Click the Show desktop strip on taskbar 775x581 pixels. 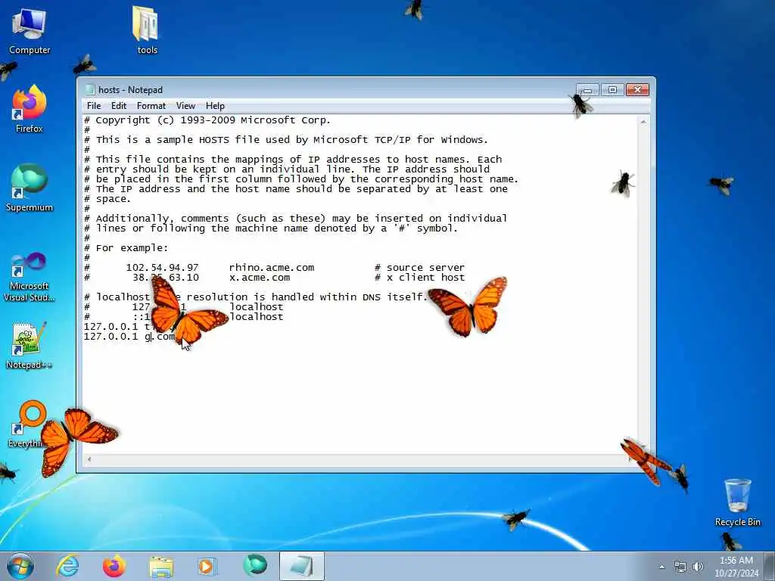pos(770,567)
